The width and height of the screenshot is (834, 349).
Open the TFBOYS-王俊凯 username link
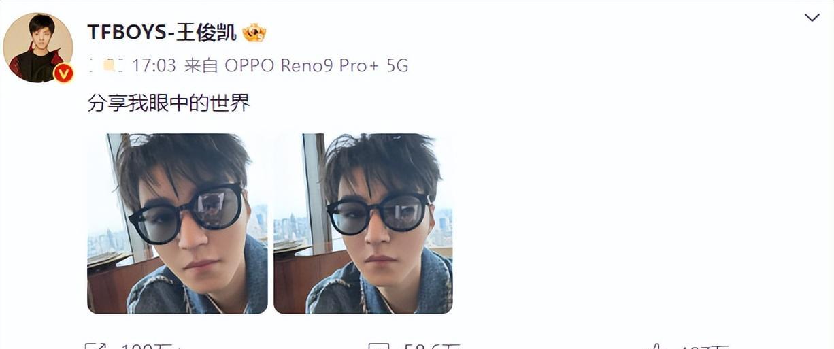point(163,32)
